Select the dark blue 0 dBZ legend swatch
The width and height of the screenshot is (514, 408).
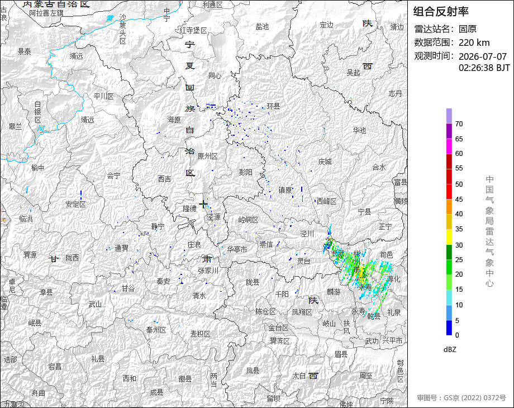click(449, 328)
